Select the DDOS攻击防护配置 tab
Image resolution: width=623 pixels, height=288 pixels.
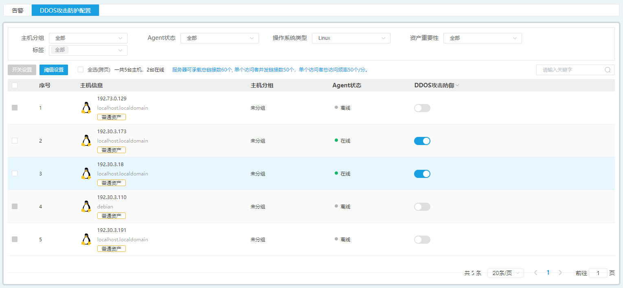[65, 11]
